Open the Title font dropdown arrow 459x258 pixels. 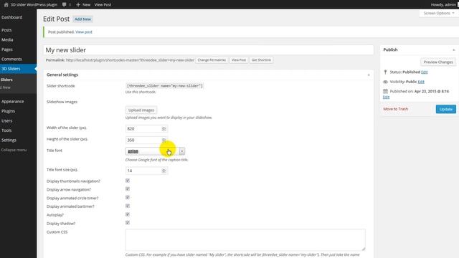(x=182, y=151)
